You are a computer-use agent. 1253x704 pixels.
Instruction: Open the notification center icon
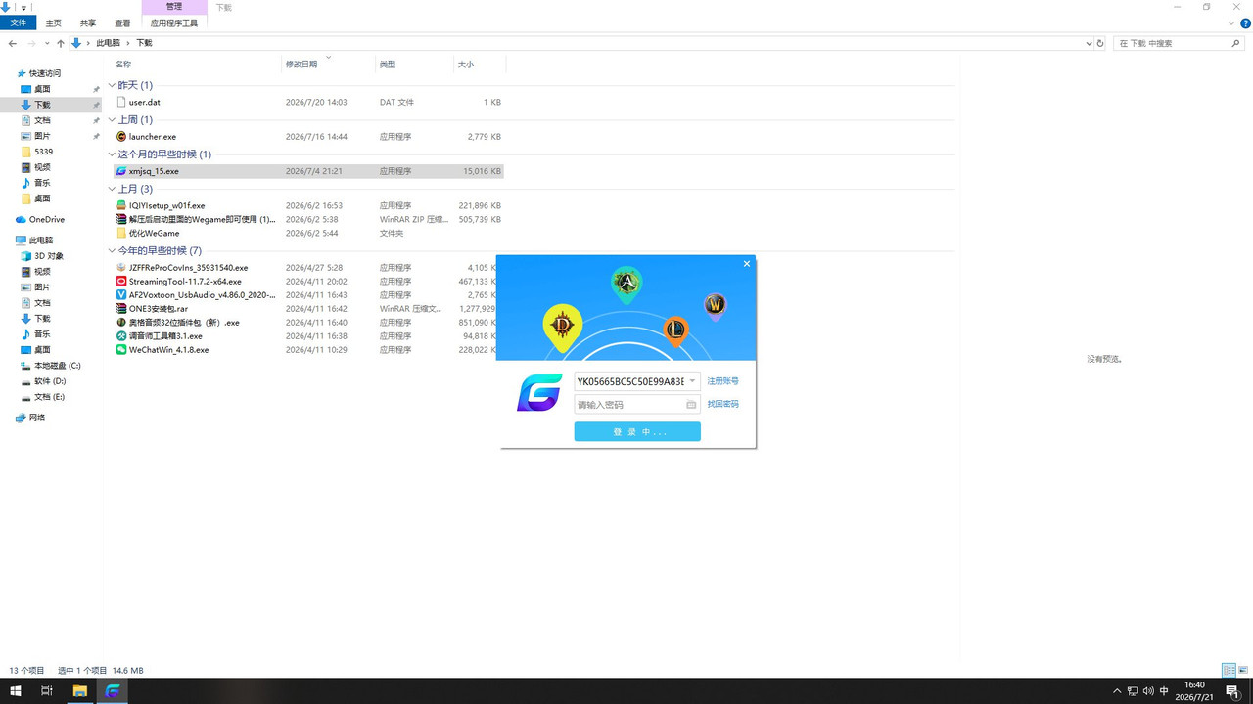click(x=1233, y=690)
